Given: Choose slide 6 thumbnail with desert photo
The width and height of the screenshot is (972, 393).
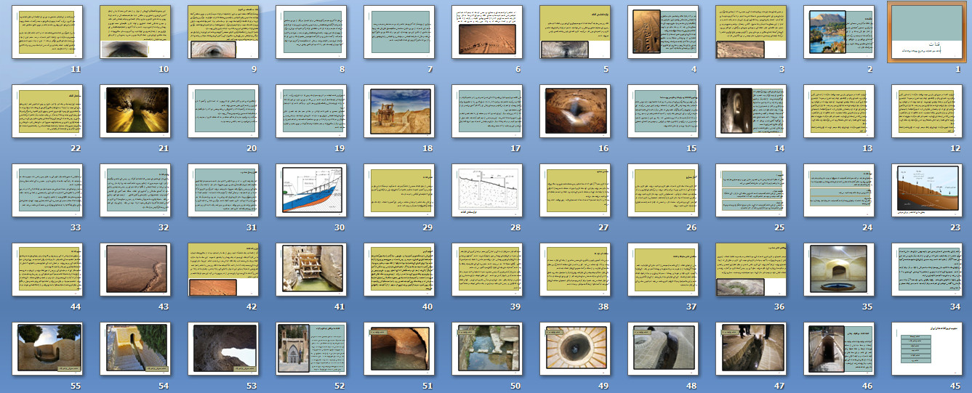Looking at the screenshot, I should [487, 32].
